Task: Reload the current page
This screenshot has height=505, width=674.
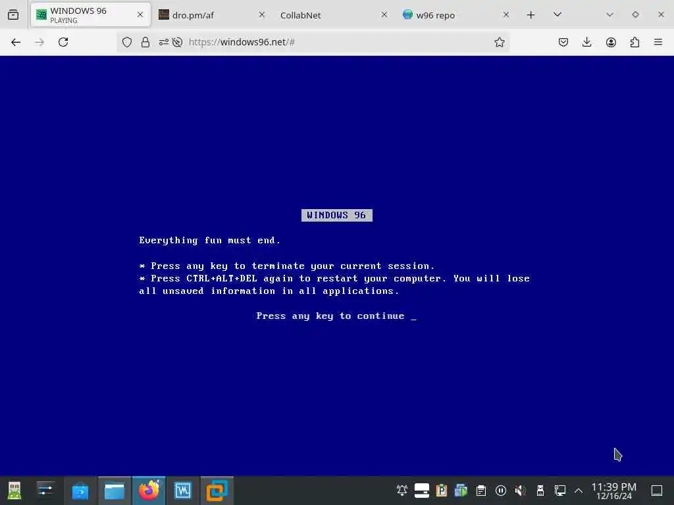Action: coord(63,42)
